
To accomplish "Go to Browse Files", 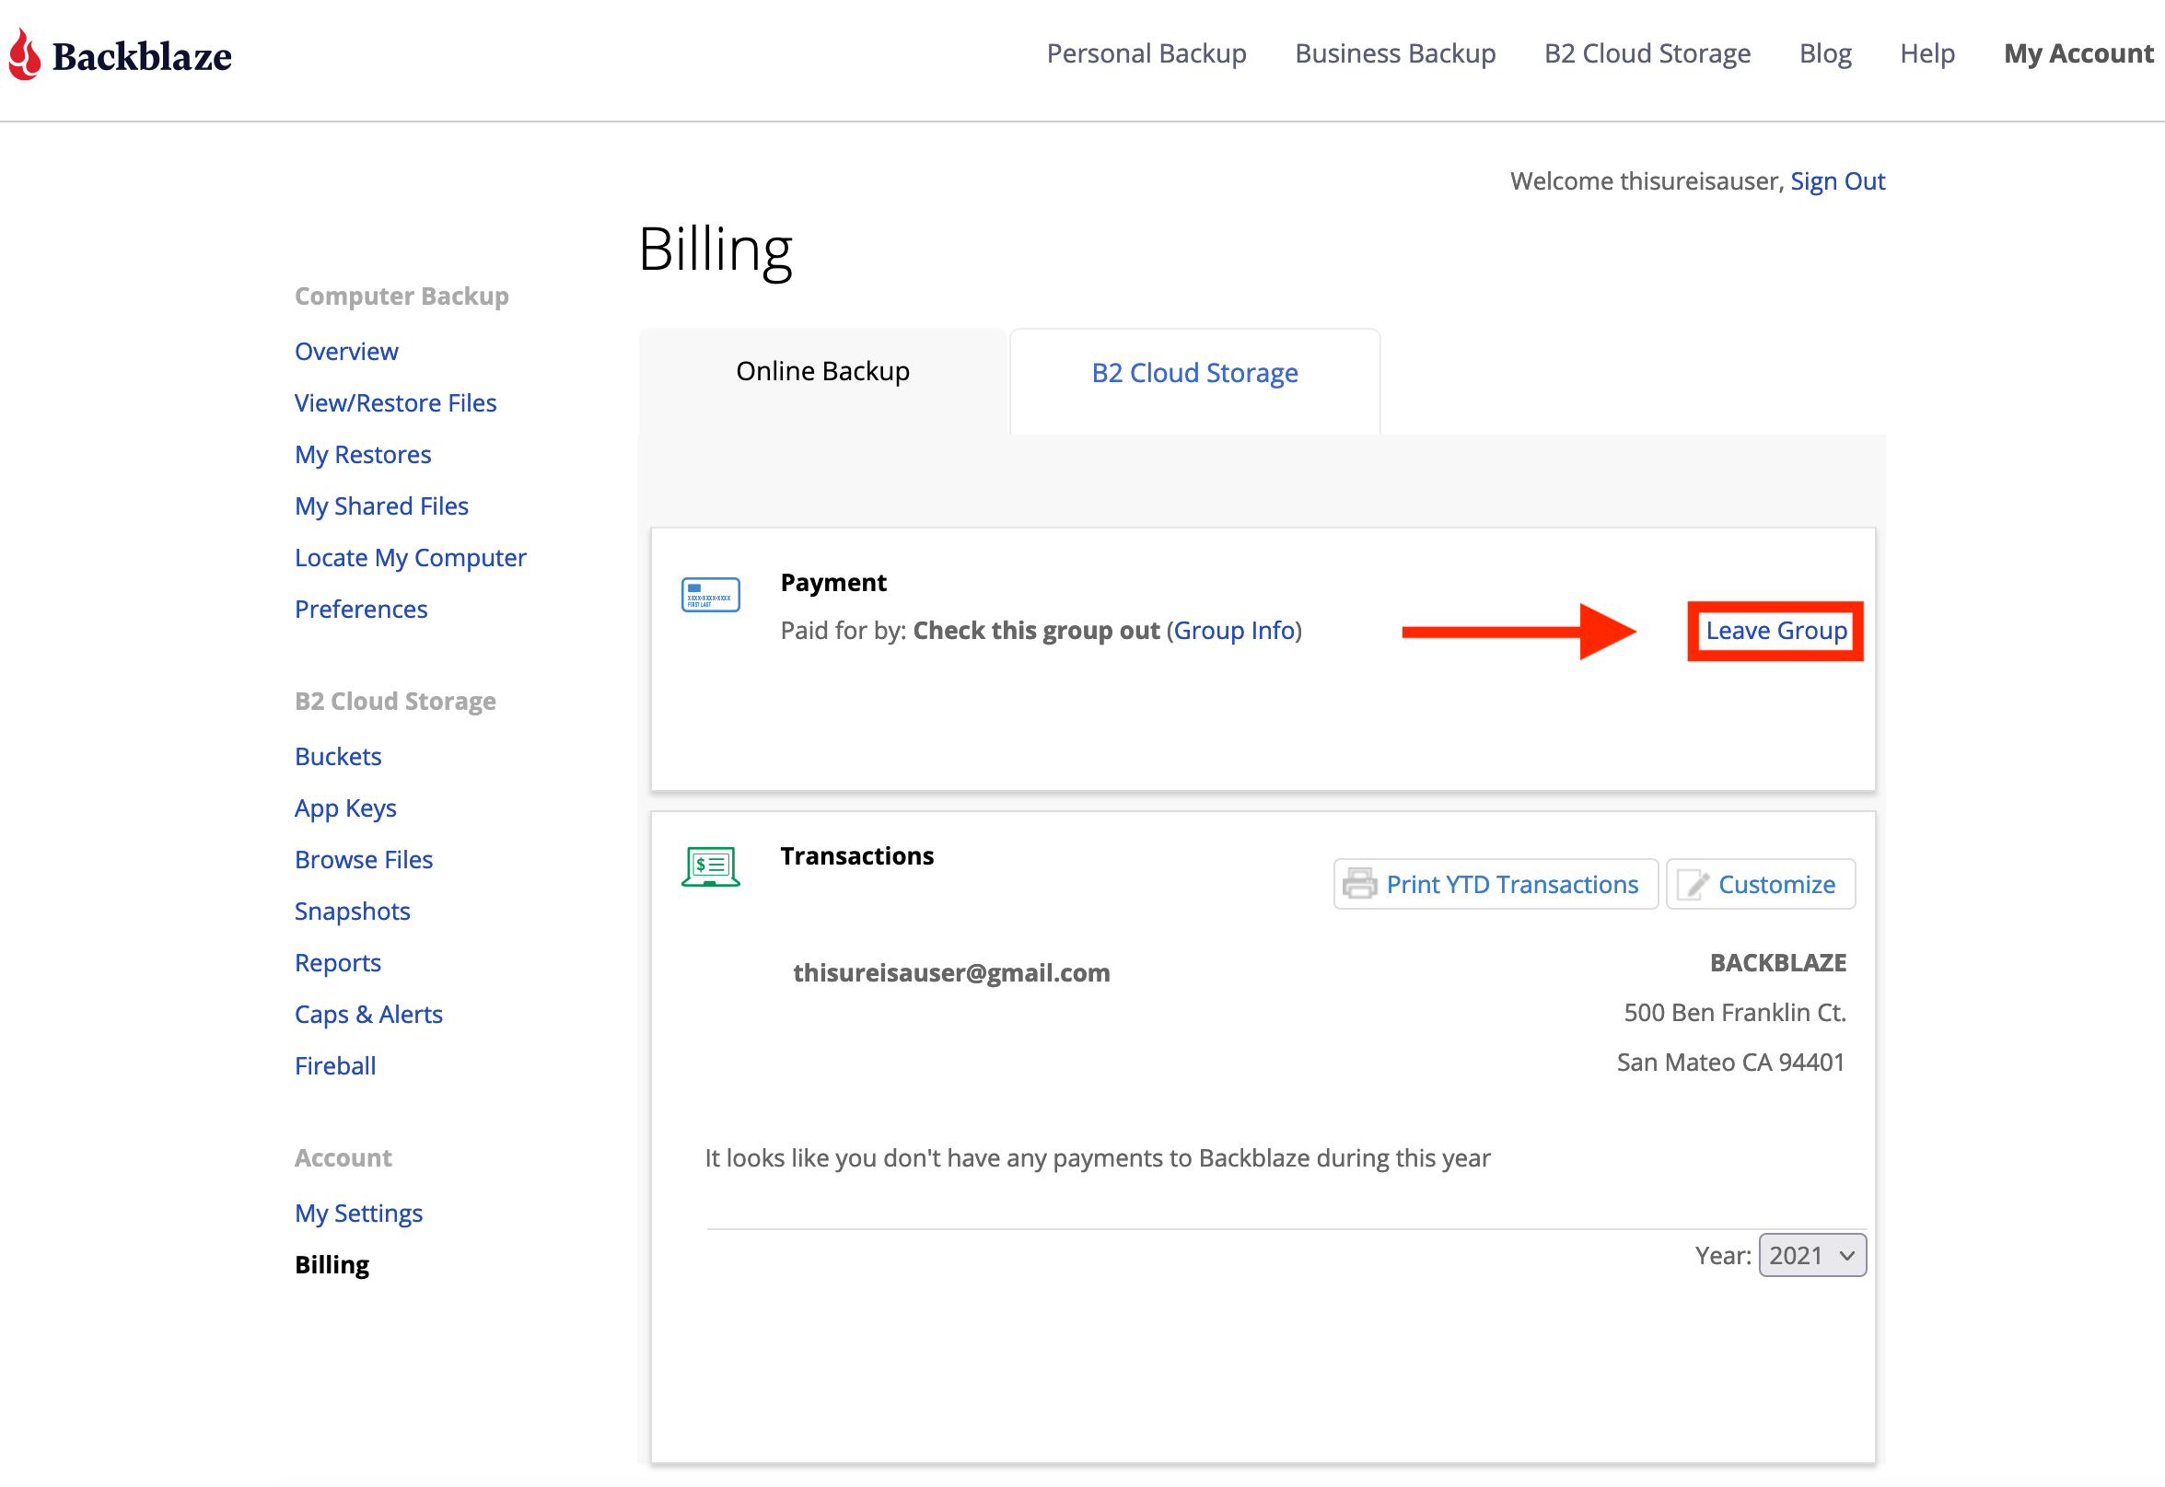I will tap(364, 859).
